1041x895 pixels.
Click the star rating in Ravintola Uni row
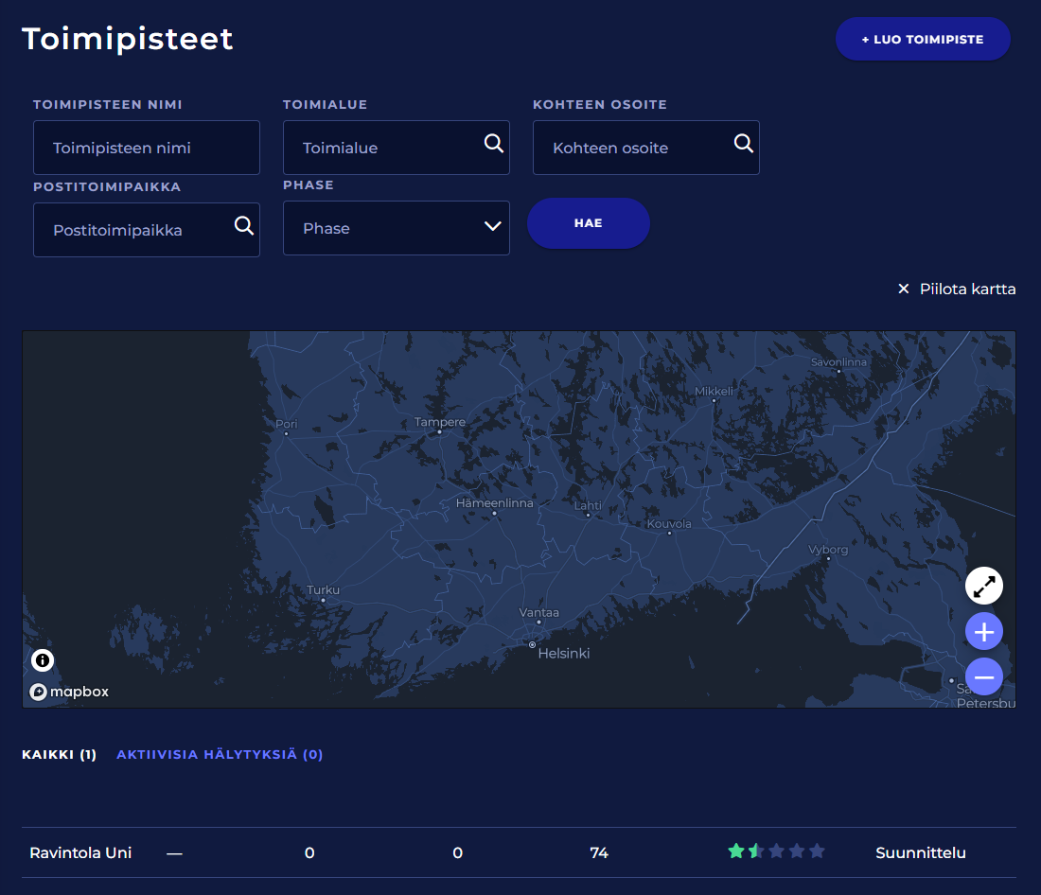pyautogui.click(x=777, y=851)
